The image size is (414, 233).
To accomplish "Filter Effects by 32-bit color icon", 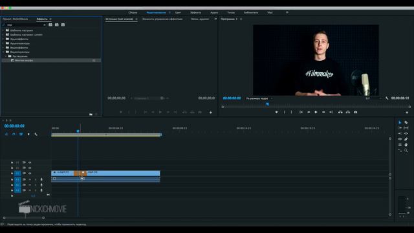I will pyautogui.click(x=56, y=25).
